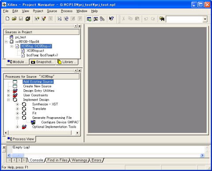Click the Open folder toolbar icon
The width and height of the screenshot is (212, 171).
tap(14, 19)
